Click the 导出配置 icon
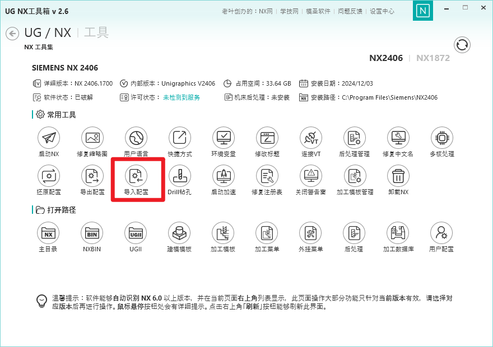 [92, 176]
